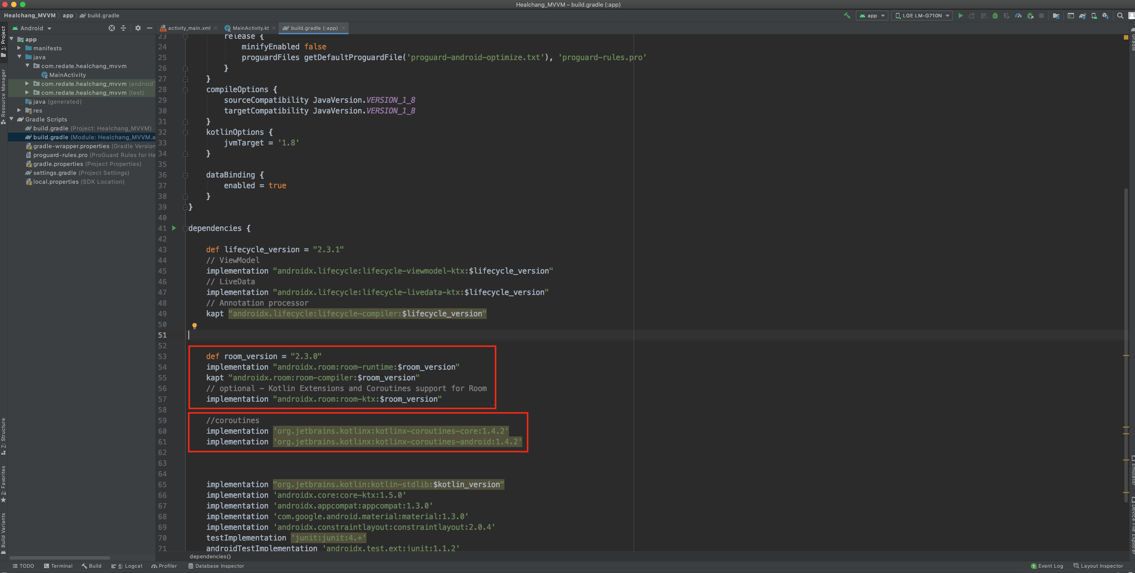Toggle the Terminal tool window

click(x=58, y=566)
